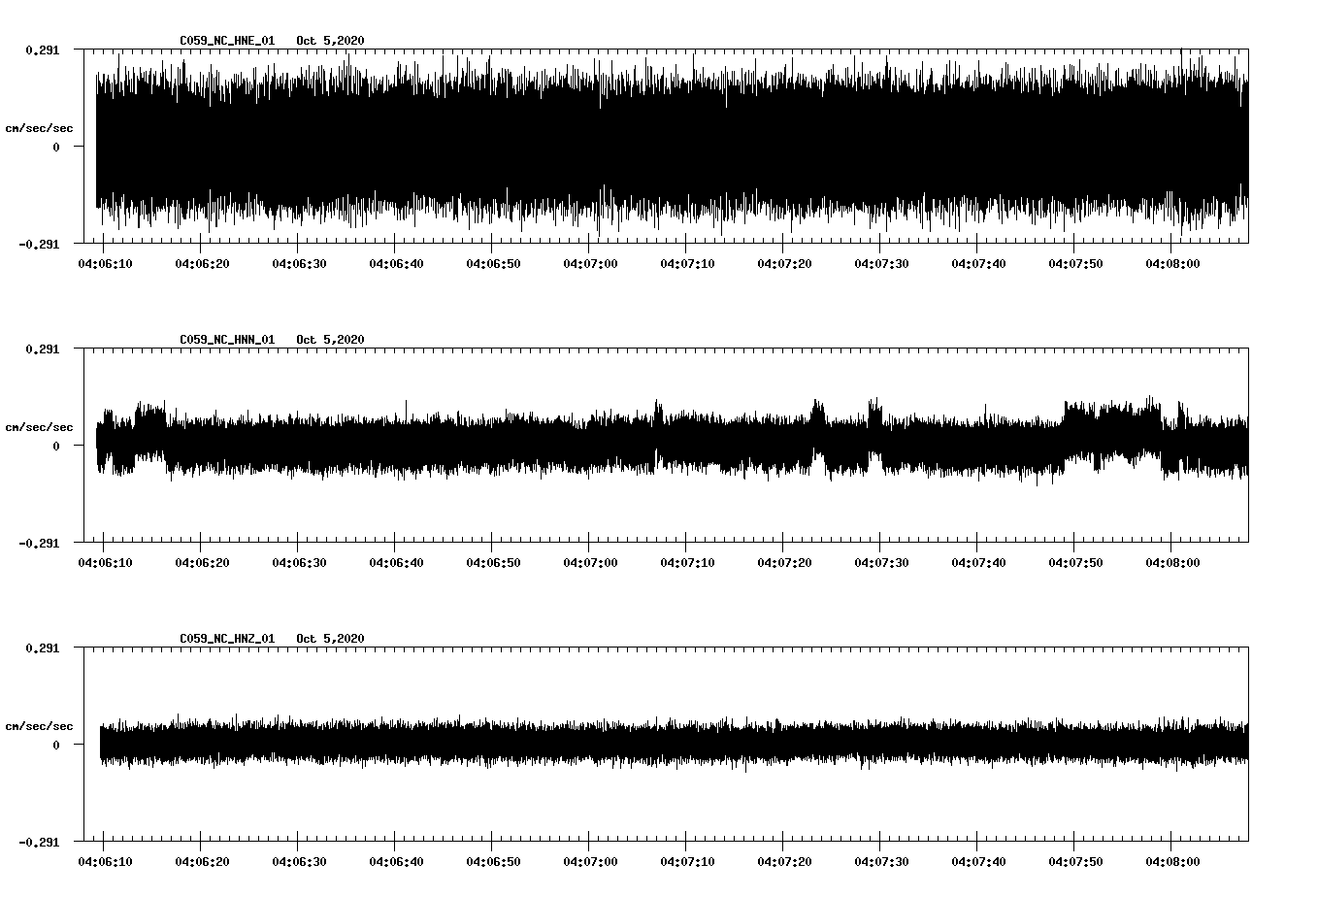Click the 04:07:30 tick on middle axis
The height and width of the screenshot is (897, 1318).
880,561
